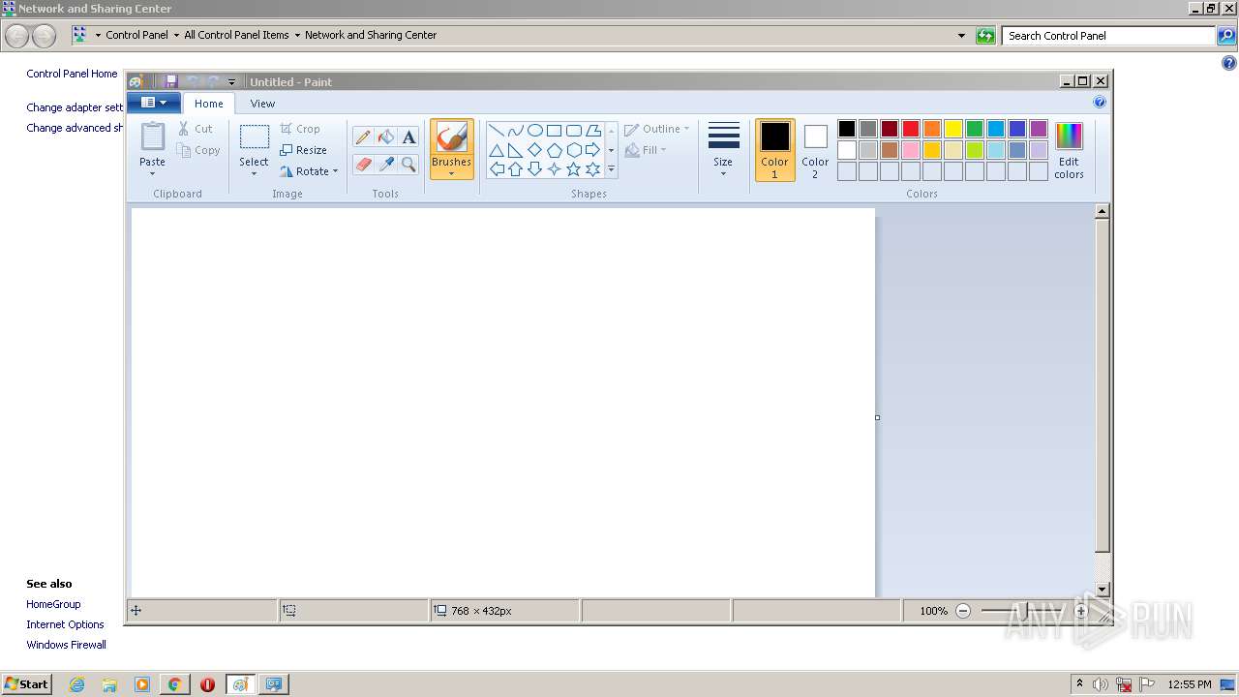Viewport: 1239px width, 697px height.
Task: Open HomeGroup link under See also
Action: pyautogui.click(x=53, y=604)
